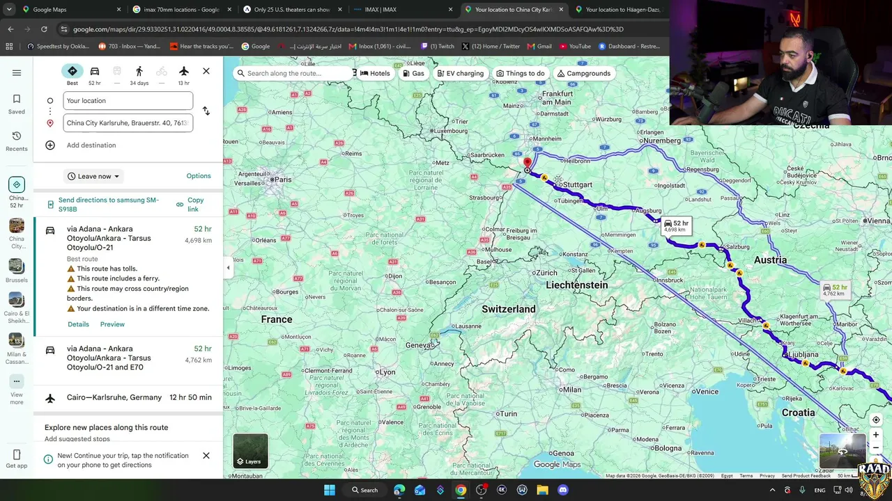Open the Gmail bookmark
Viewport: 892px width, 501px height.
point(539,47)
